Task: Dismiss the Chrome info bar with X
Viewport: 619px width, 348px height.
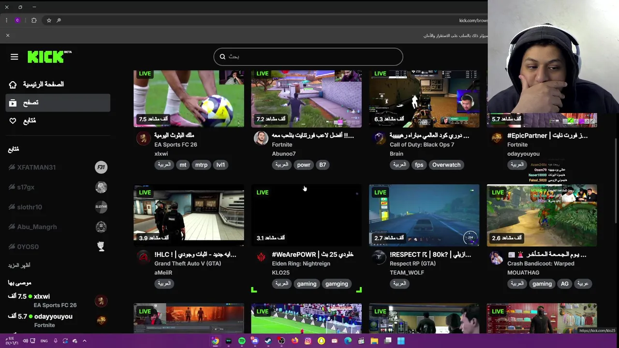Action: (x=8, y=35)
